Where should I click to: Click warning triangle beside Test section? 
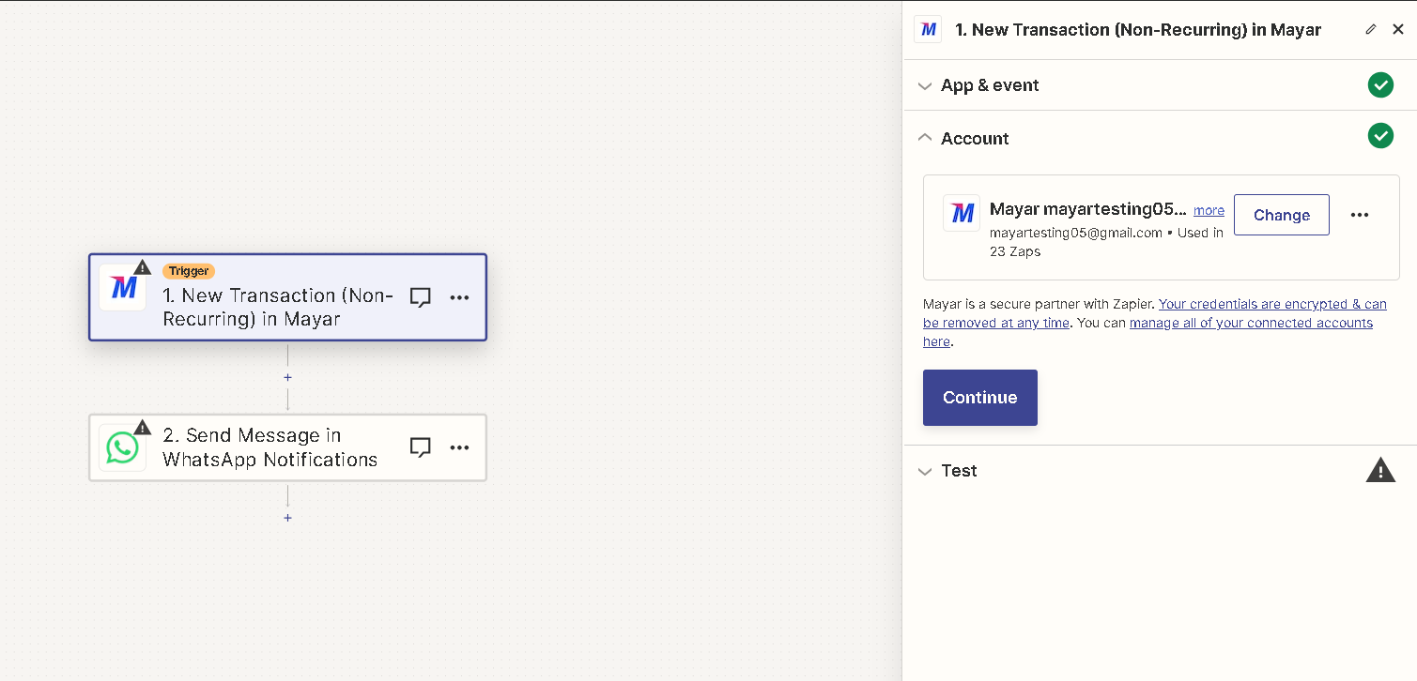tap(1380, 470)
